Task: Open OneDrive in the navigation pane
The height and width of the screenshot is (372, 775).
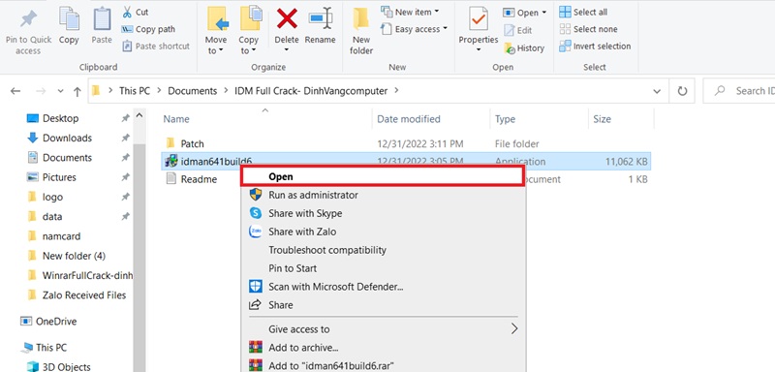Action: coord(56,321)
